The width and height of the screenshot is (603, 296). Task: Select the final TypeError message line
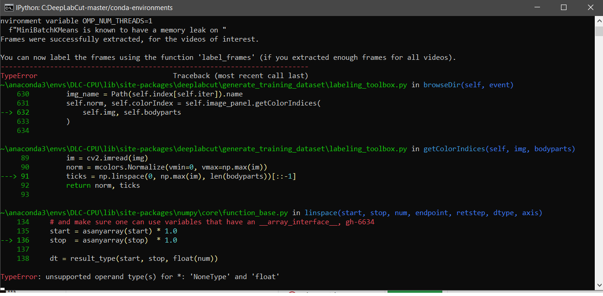[139, 276]
